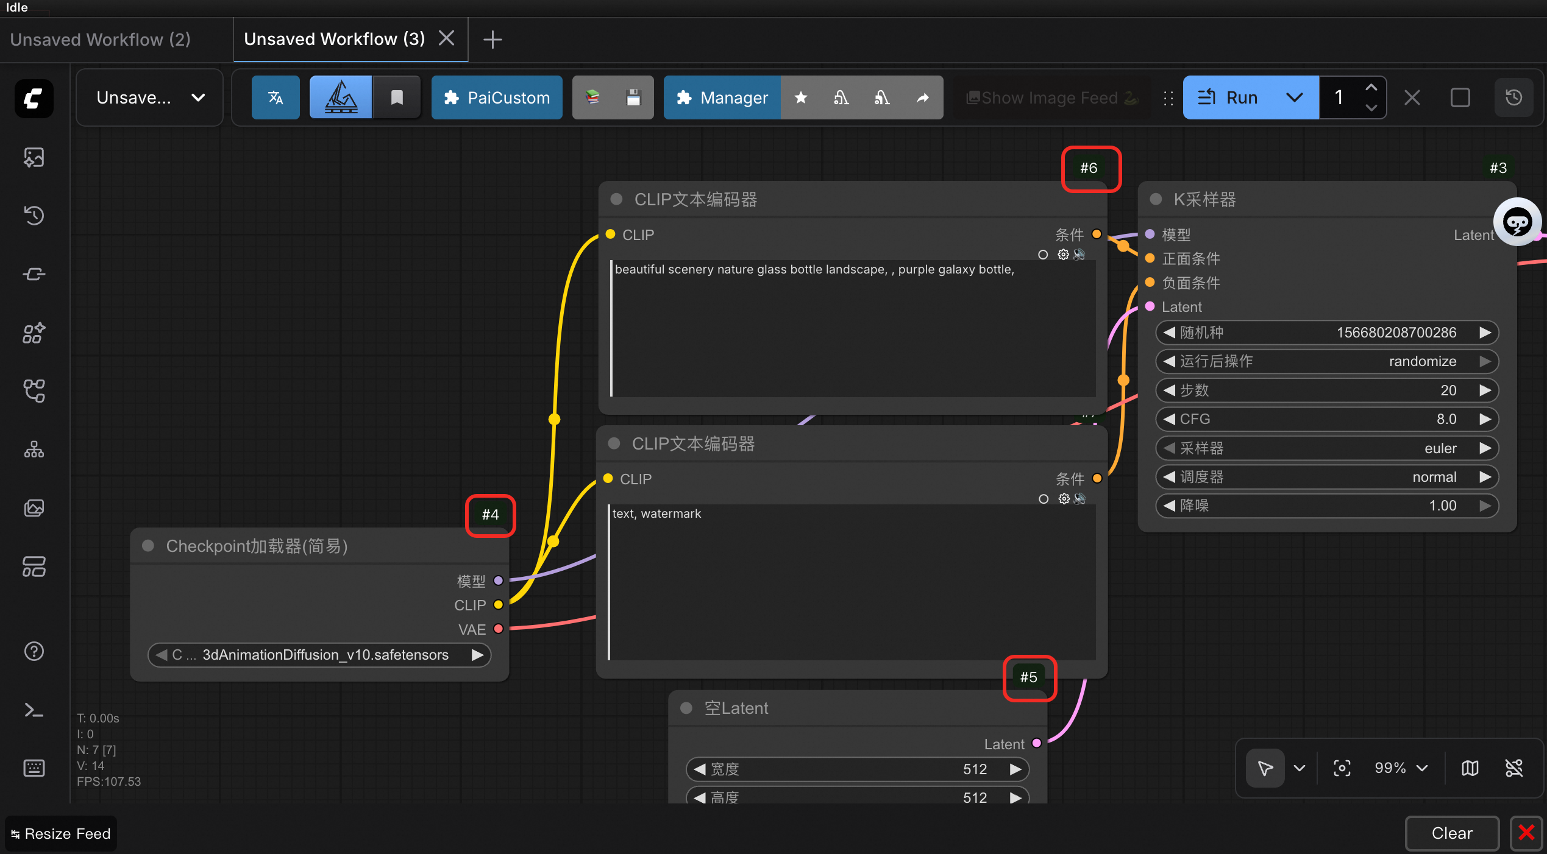The image size is (1547, 854).
Task: Expand the Run button dropdown arrow
Action: pyautogui.click(x=1294, y=97)
